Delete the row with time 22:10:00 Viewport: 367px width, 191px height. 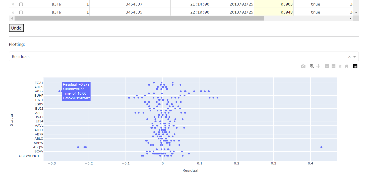(x=13, y=12)
